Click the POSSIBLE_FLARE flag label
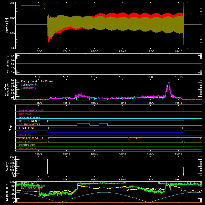This screenshot has width=205, height=205. 29,118
